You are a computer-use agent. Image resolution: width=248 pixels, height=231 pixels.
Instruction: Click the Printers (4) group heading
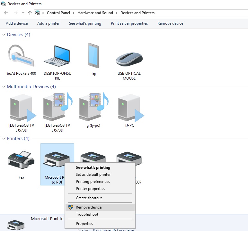(x=18, y=138)
